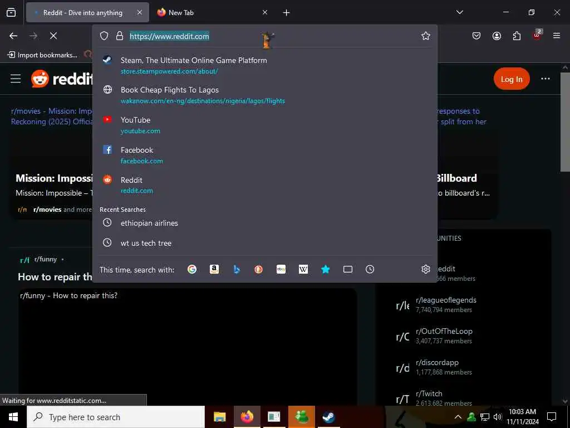Show hidden system tray icons
The image size is (570, 428).
[458, 417]
